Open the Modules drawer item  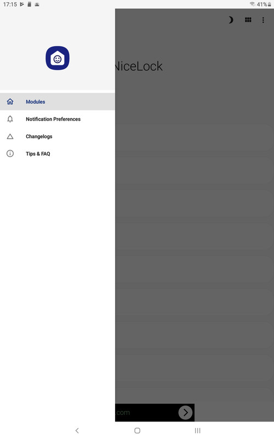click(x=58, y=102)
